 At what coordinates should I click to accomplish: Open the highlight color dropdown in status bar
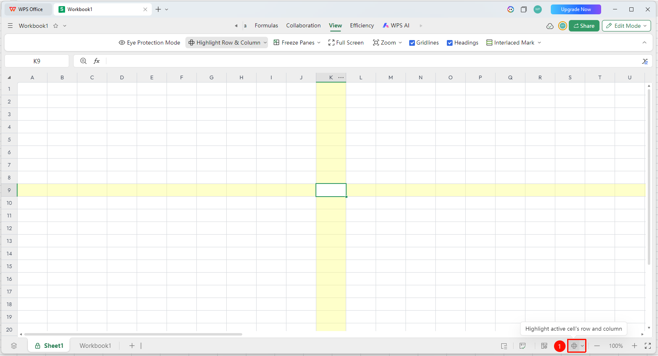click(582, 346)
